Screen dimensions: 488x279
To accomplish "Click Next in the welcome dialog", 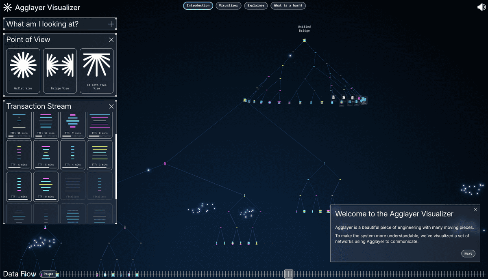I will (468, 253).
